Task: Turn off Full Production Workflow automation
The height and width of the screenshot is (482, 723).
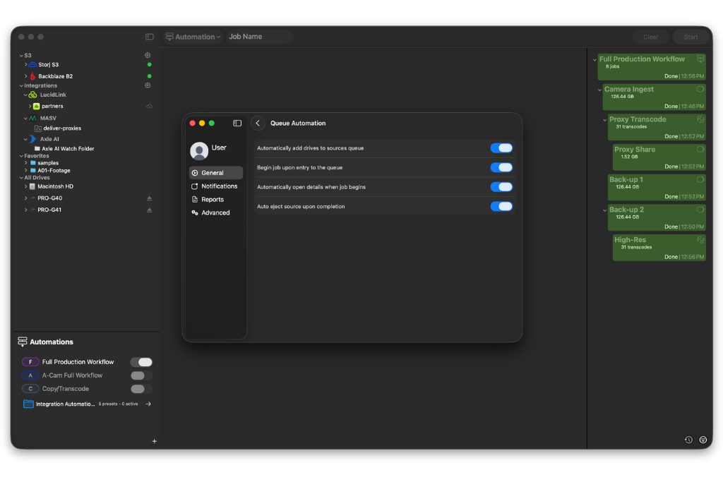Action: (141, 362)
